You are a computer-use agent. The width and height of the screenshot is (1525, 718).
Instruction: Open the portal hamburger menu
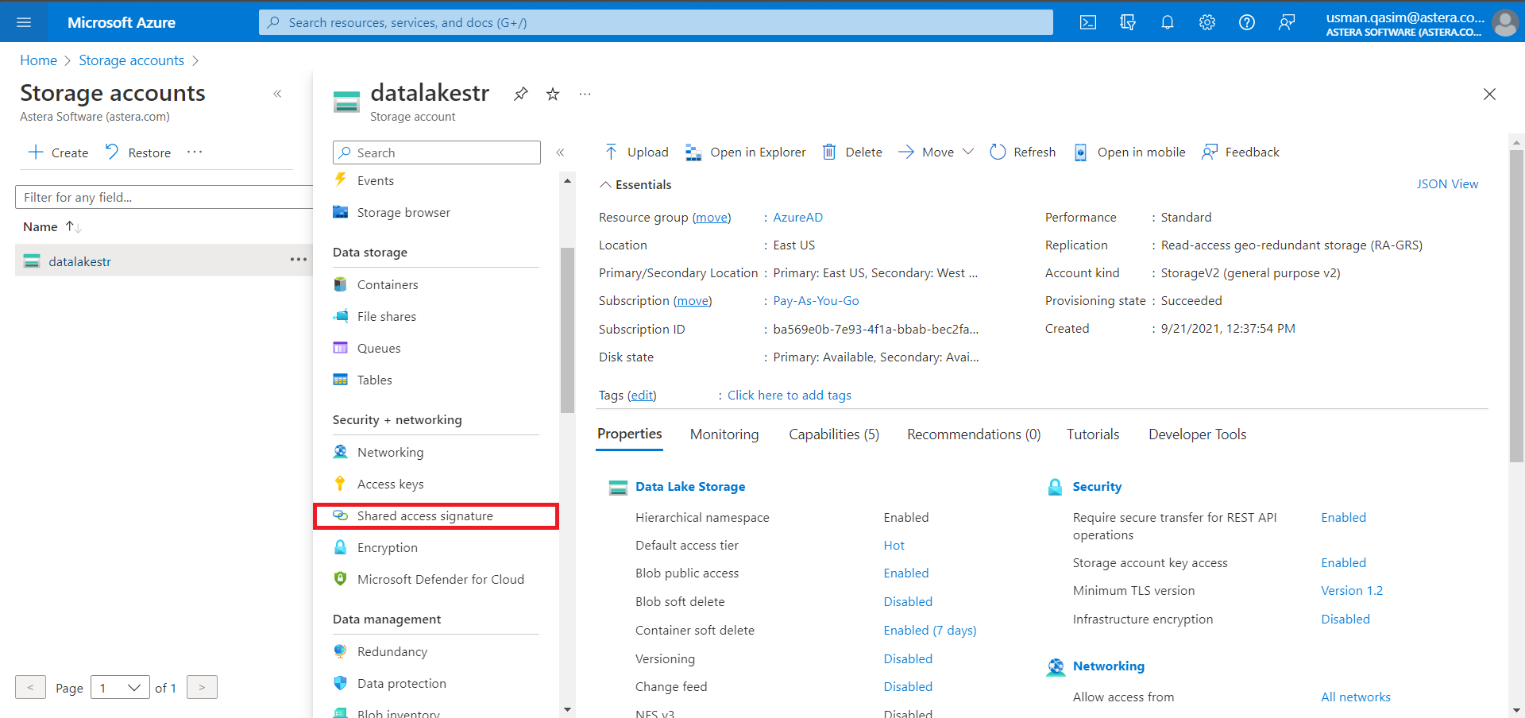click(x=24, y=22)
